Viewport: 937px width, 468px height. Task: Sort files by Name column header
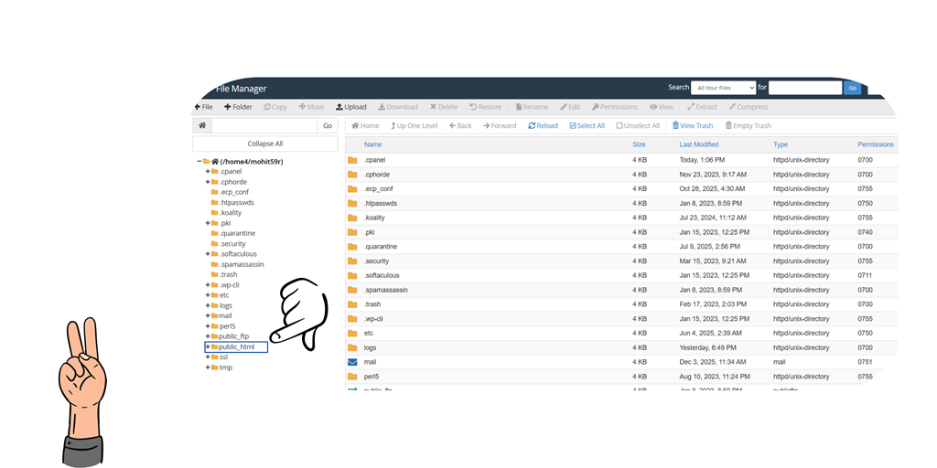tap(372, 144)
